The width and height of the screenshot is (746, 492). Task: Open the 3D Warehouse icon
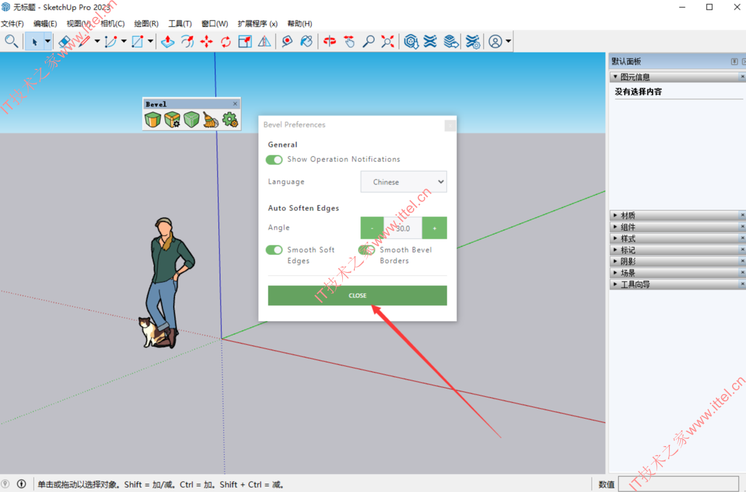point(411,41)
